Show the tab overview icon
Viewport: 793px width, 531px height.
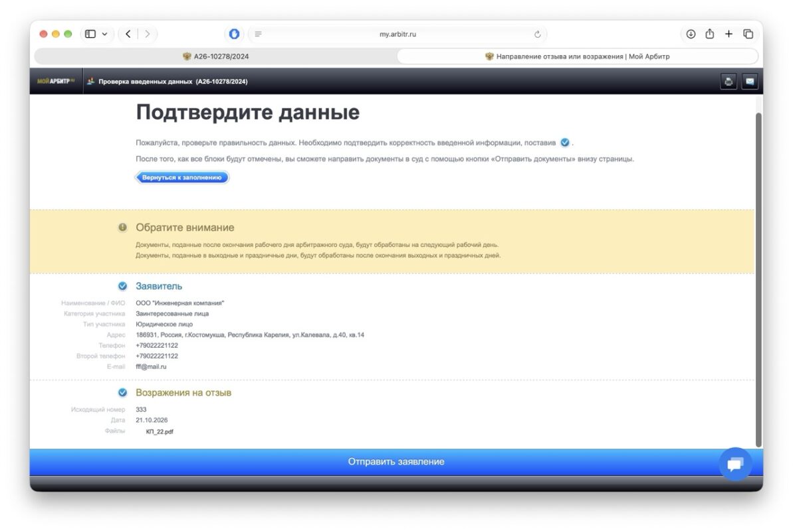pyautogui.click(x=748, y=34)
